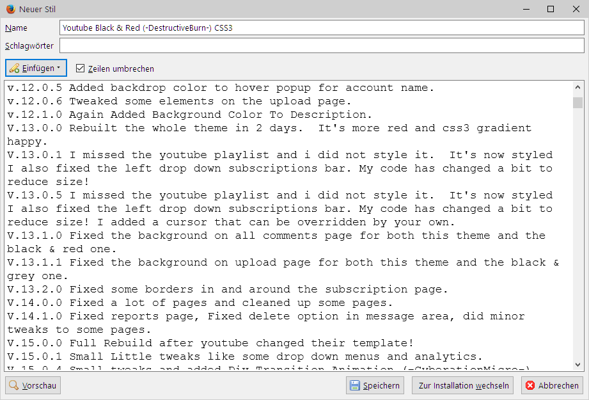This screenshot has height=400, width=589.
Task: Switch to installation via Zur Installation wechseln
Action: 464,385
